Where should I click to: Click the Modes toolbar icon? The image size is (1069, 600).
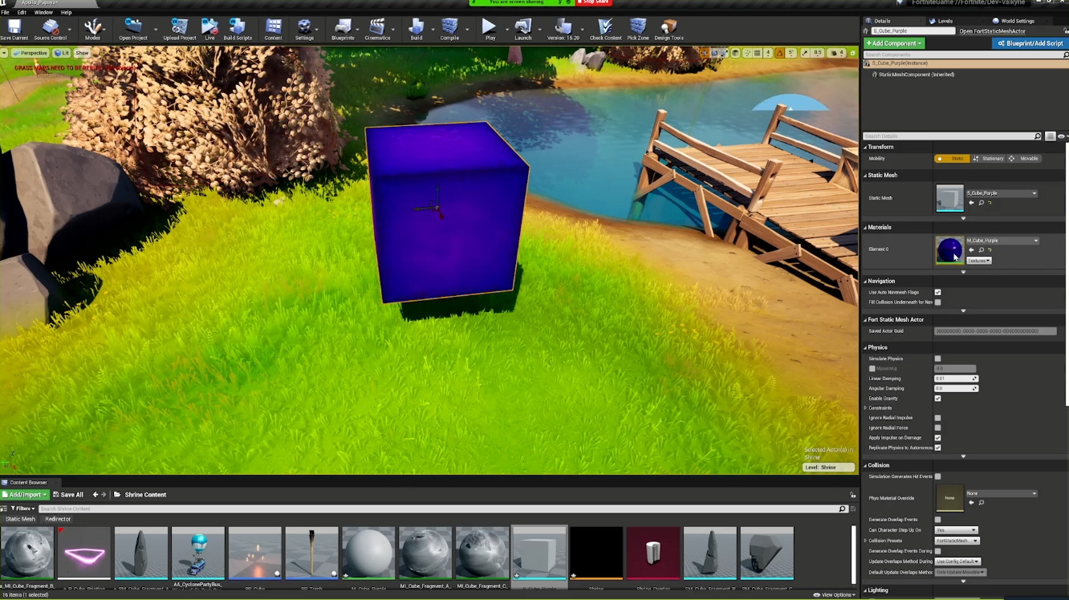point(93,30)
